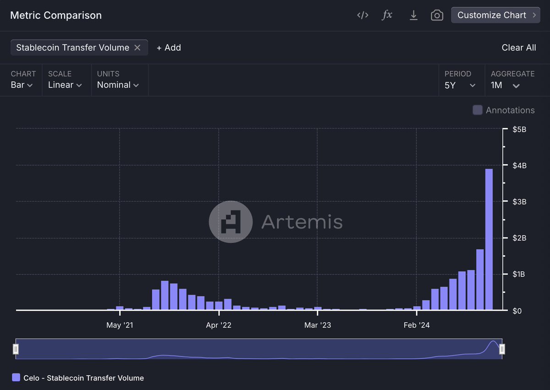Click the download icon

pos(413,15)
